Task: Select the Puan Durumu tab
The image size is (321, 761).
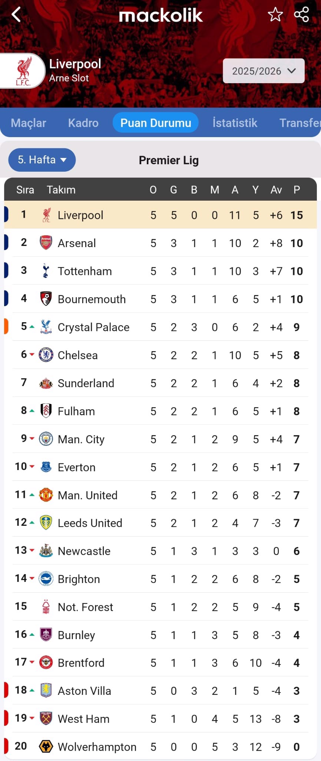Action: pos(156,123)
